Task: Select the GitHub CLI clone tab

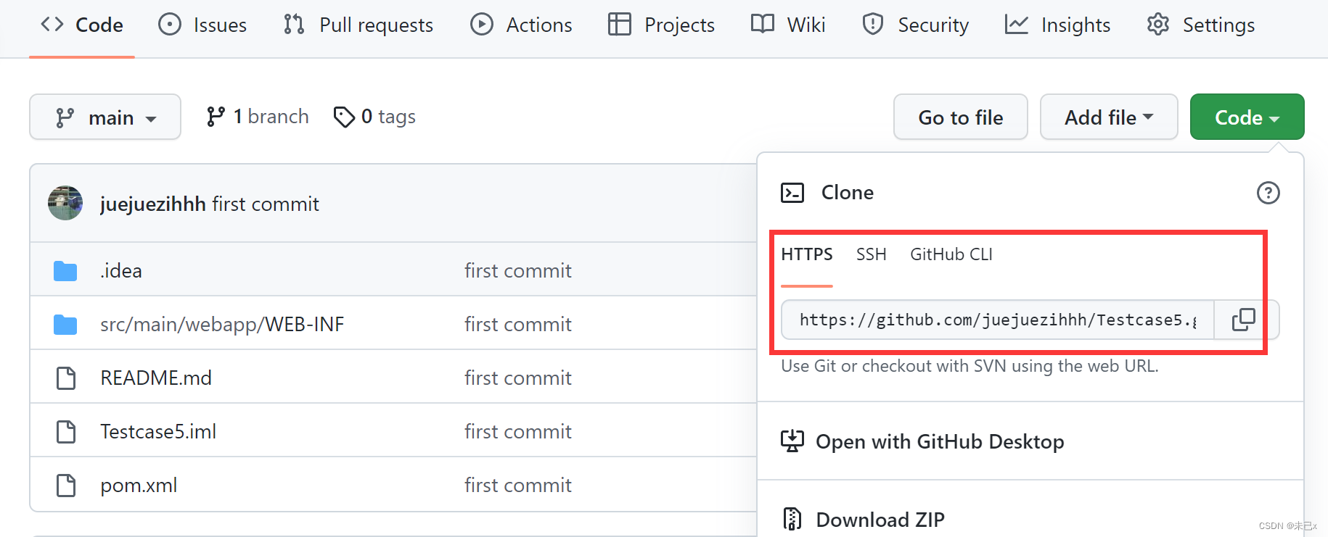Action: pos(951,254)
